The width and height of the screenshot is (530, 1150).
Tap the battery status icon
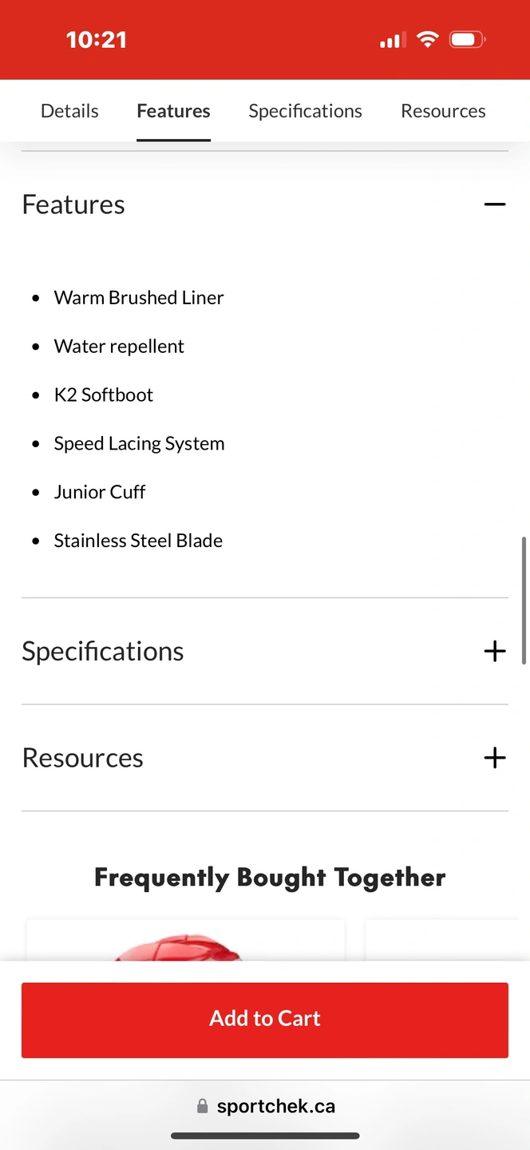pyautogui.click(x=467, y=39)
